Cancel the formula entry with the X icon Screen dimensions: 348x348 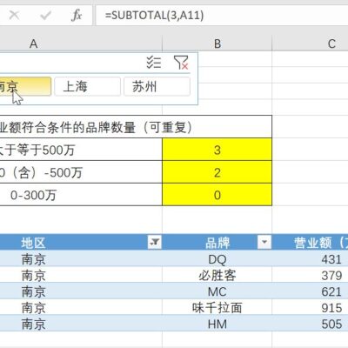[x=14, y=15]
